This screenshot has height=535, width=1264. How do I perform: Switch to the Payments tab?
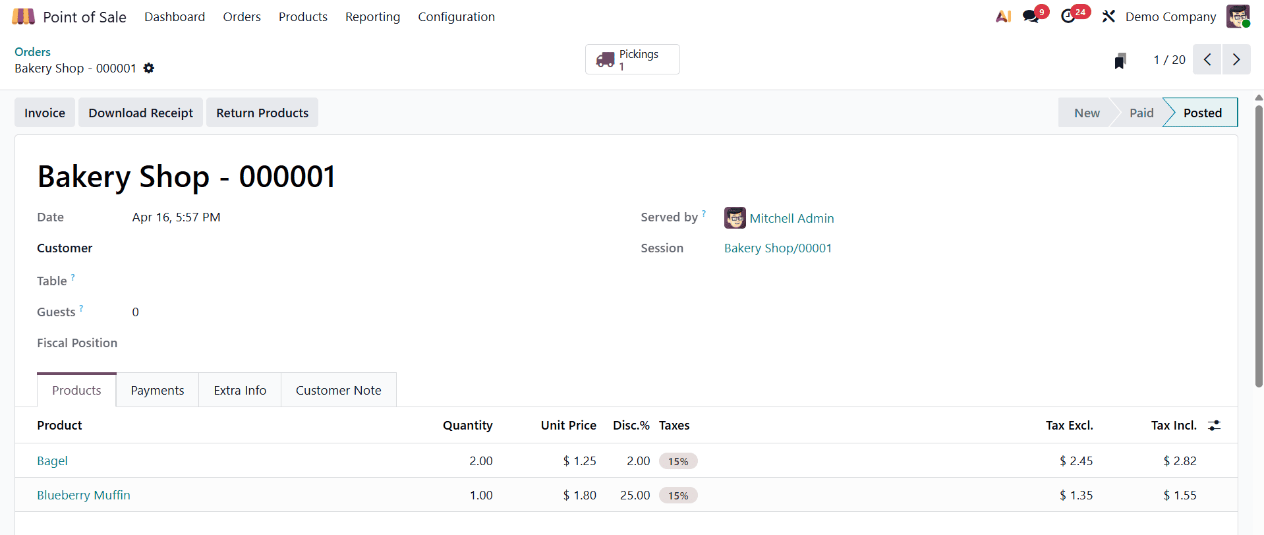158,390
